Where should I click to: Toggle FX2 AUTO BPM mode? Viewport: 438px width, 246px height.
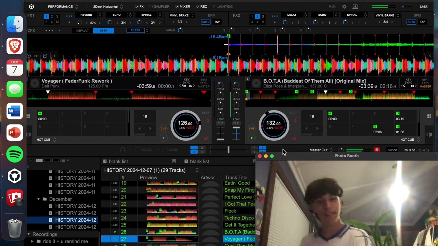click(x=411, y=22)
